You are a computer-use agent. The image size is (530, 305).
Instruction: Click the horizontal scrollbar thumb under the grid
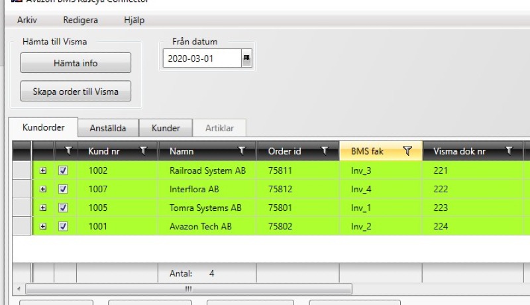tap(189, 289)
